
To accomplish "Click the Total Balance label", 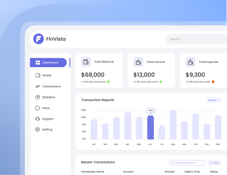I will 104,62.
